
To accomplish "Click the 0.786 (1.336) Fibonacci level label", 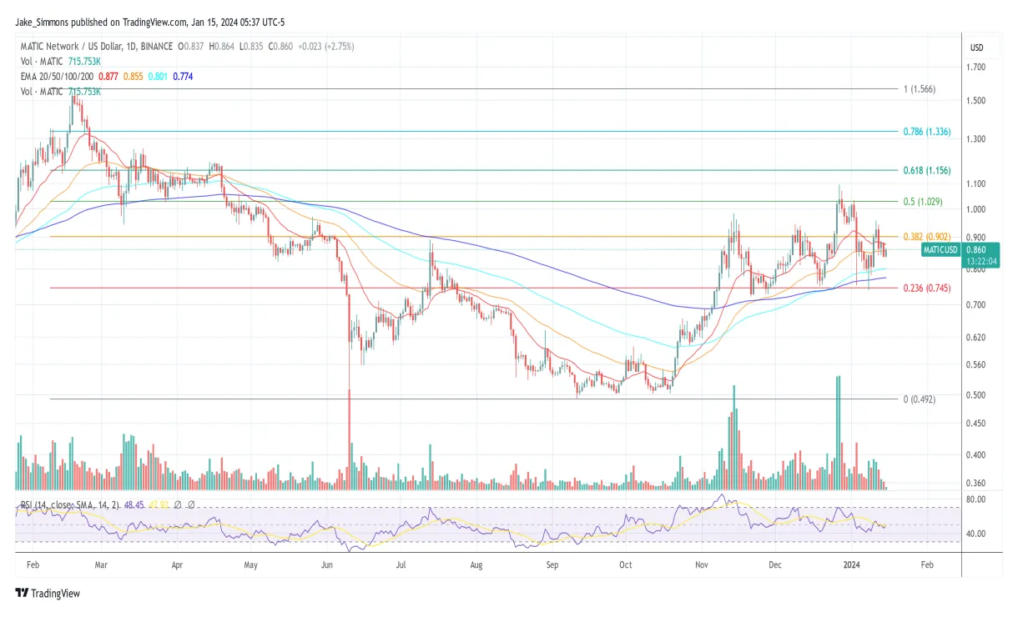I will (925, 131).
